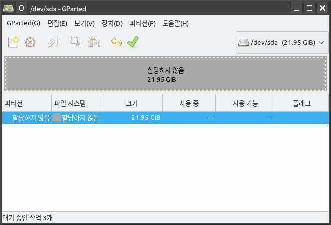Viewport: 331px width, 225px height.
Task: Click the paste partition icon
Action: (94, 42)
